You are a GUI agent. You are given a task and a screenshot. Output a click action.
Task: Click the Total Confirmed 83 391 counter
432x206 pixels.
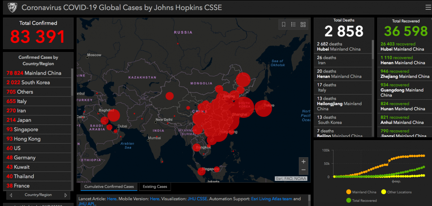coord(38,36)
